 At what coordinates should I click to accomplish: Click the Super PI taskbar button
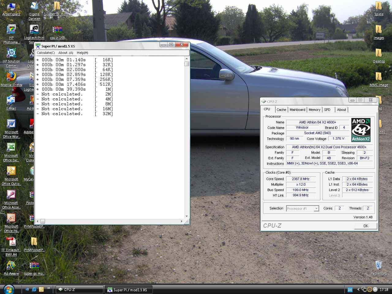tap(129, 290)
